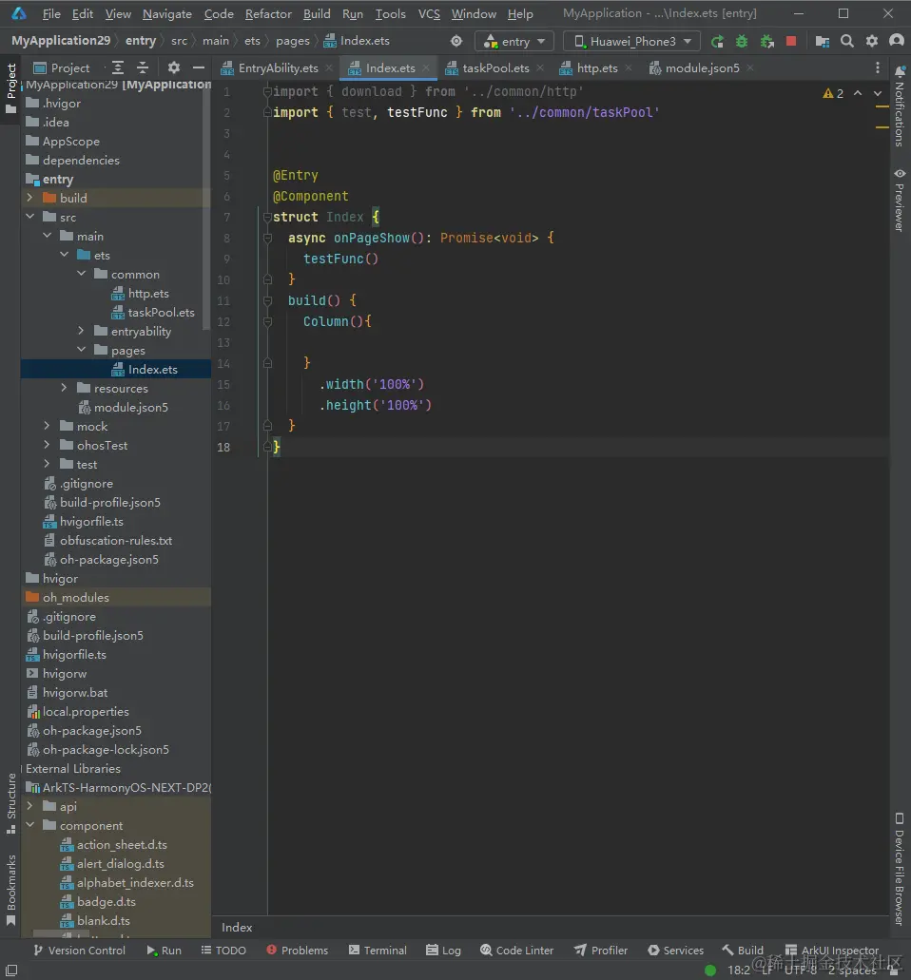Image resolution: width=911 pixels, height=980 pixels.
Task: Collapse all in Project panel
Action: [x=143, y=68]
